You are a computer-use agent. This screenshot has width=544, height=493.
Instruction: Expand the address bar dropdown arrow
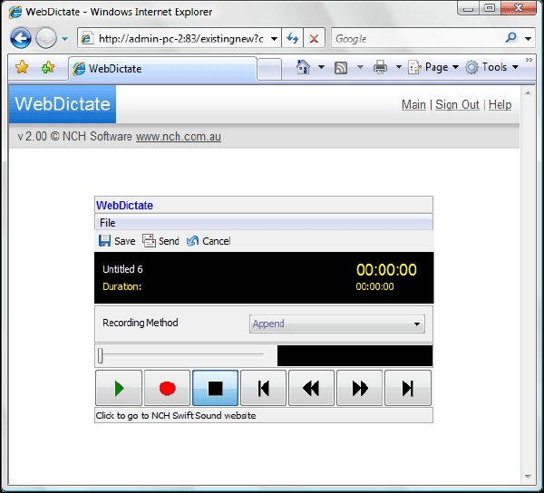(x=274, y=38)
